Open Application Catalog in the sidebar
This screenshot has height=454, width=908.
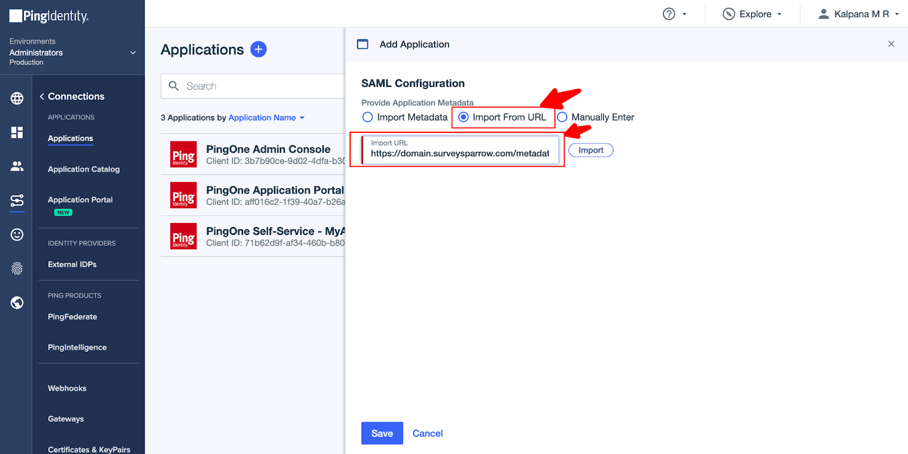pyautogui.click(x=83, y=169)
